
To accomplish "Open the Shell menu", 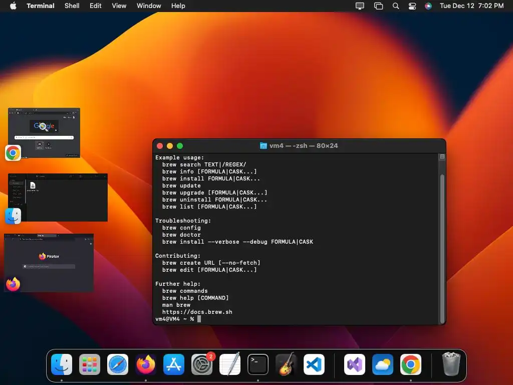I will 72,6.
